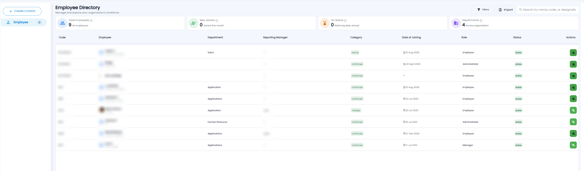The height and width of the screenshot is (171, 584).
Task: Click action icon for 07 Feb 2024 row
Action: (x=573, y=134)
